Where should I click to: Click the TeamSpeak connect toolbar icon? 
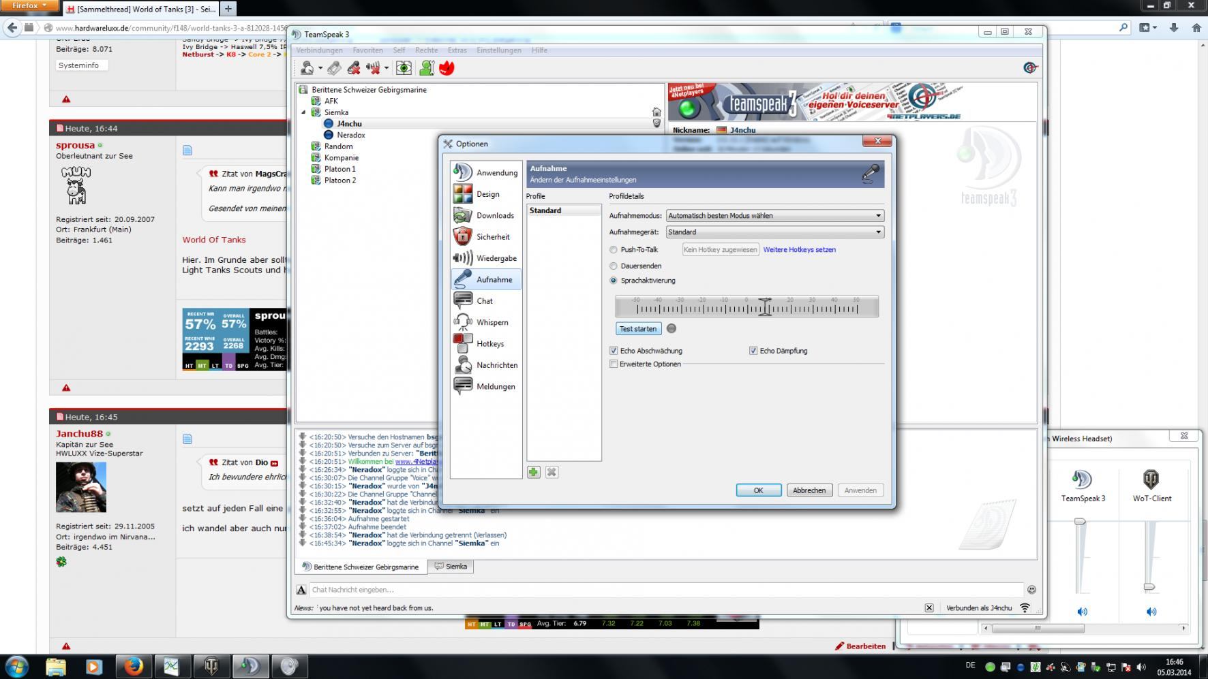pyautogui.click(x=307, y=68)
